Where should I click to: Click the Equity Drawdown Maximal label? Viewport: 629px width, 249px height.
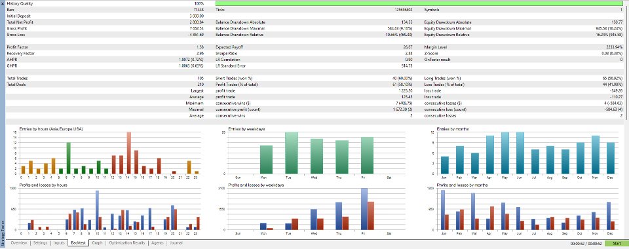[x=448, y=29]
